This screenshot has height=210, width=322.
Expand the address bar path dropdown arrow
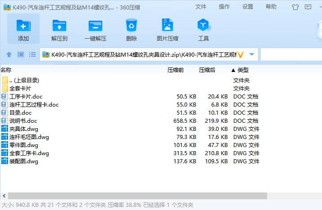pyautogui.click(x=252, y=54)
